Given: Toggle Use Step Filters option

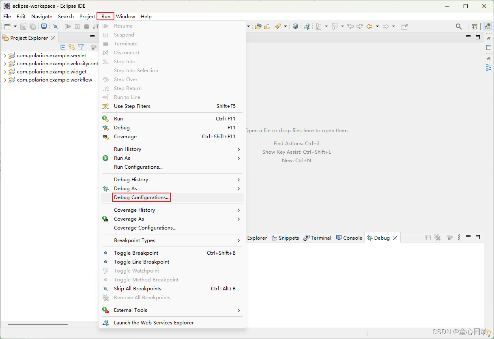Looking at the screenshot, I should coord(172,106).
